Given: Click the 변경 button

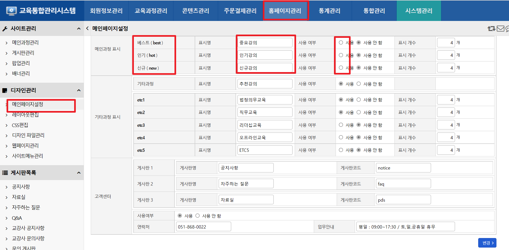Looking at the screenshot, I should pyautogui.click(x=487, y=243).
